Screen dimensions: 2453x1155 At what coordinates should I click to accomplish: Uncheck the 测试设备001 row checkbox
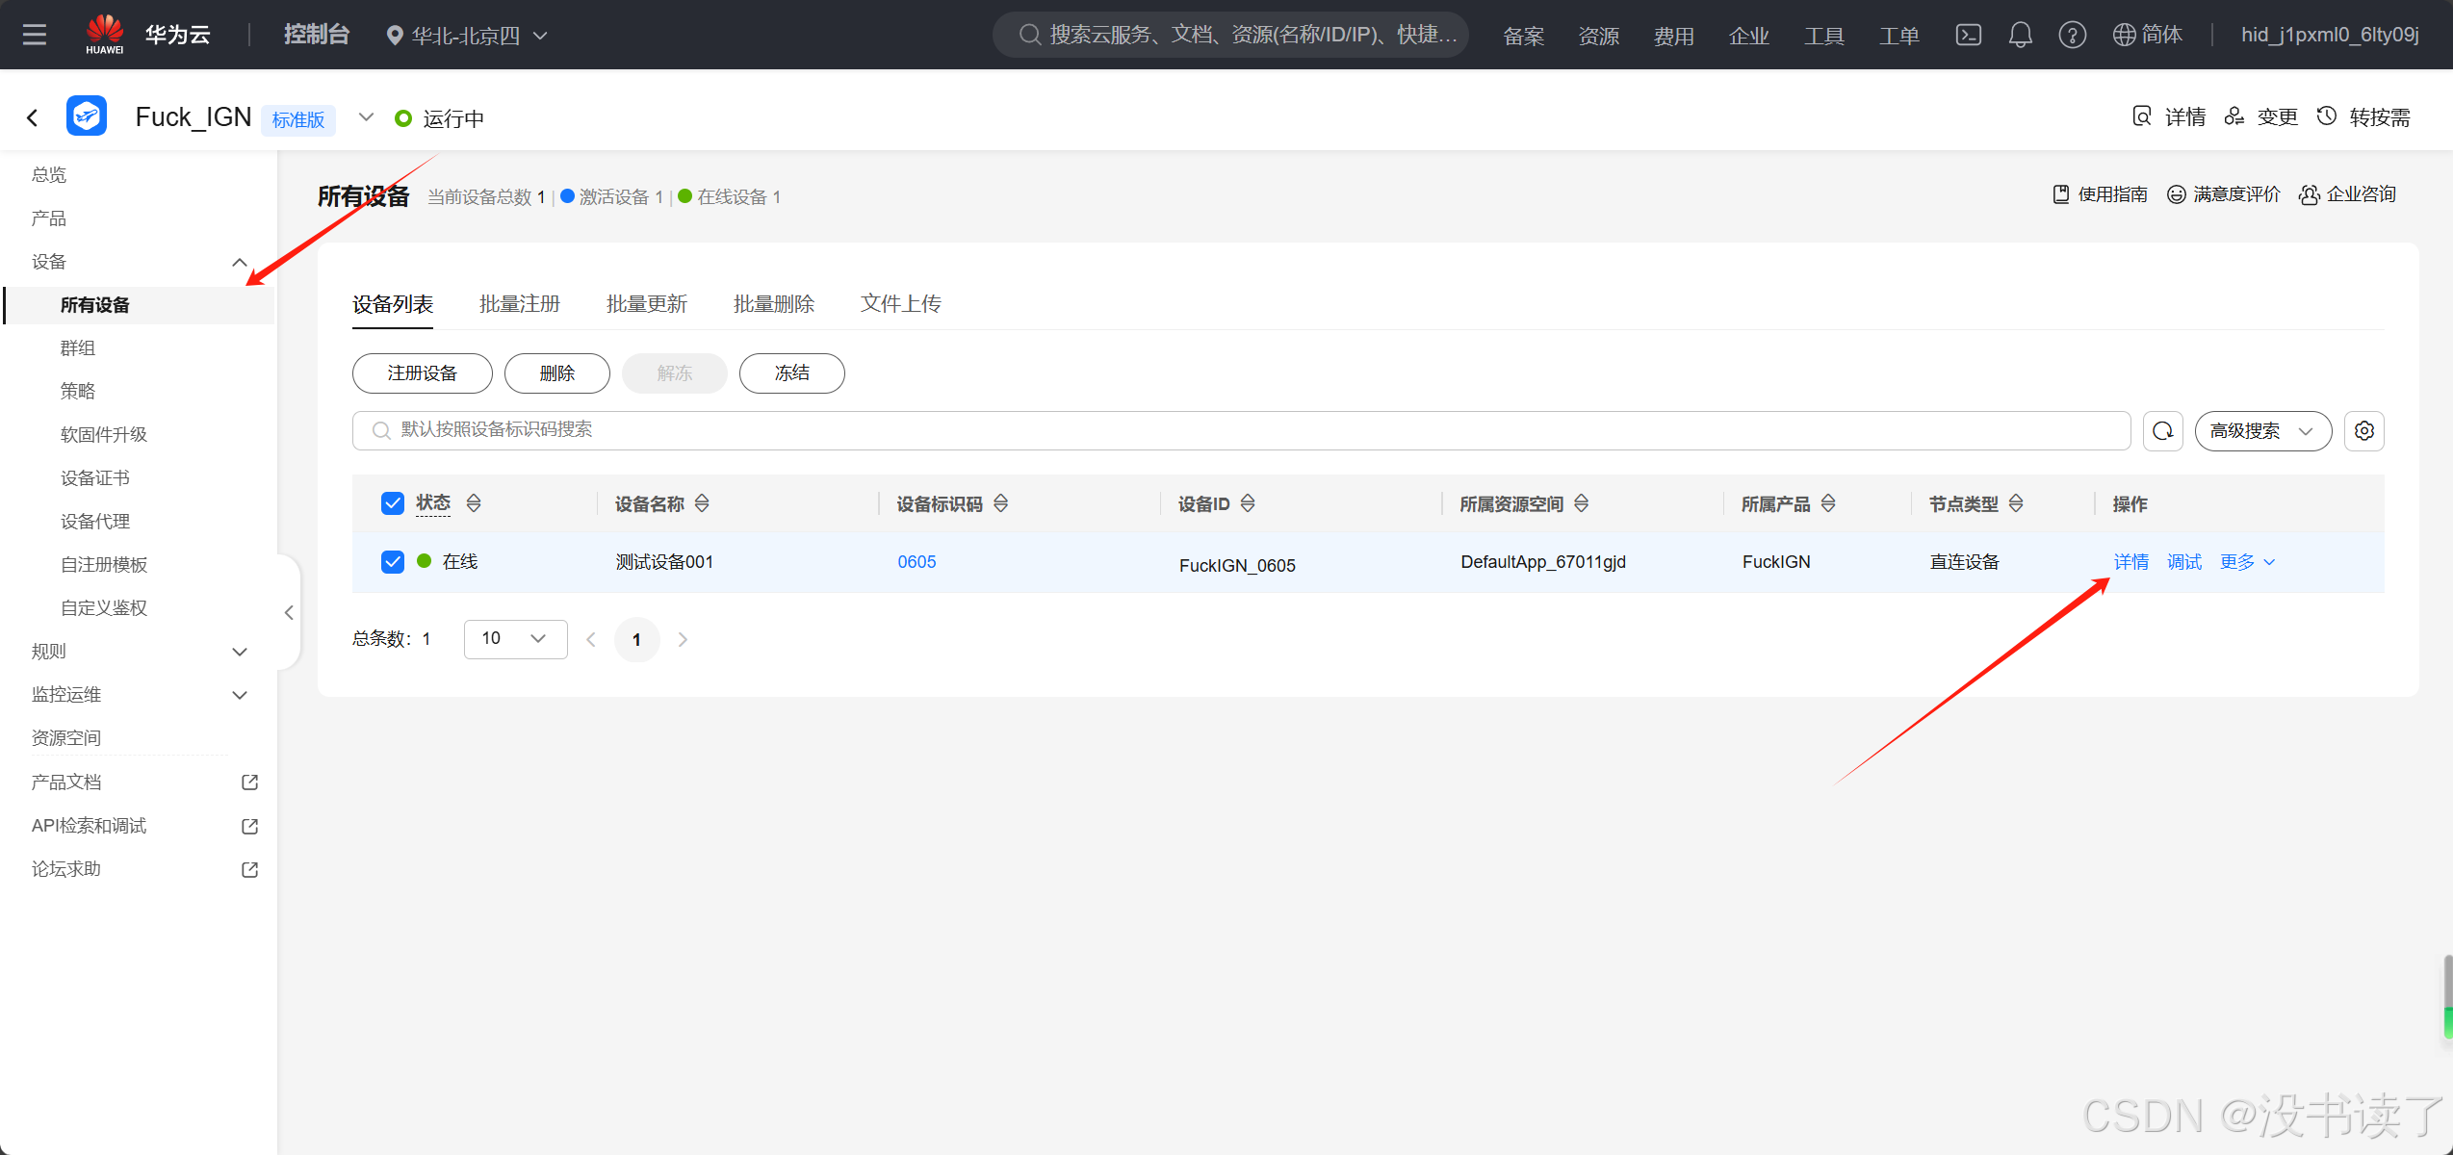click(x=392, y=561)
